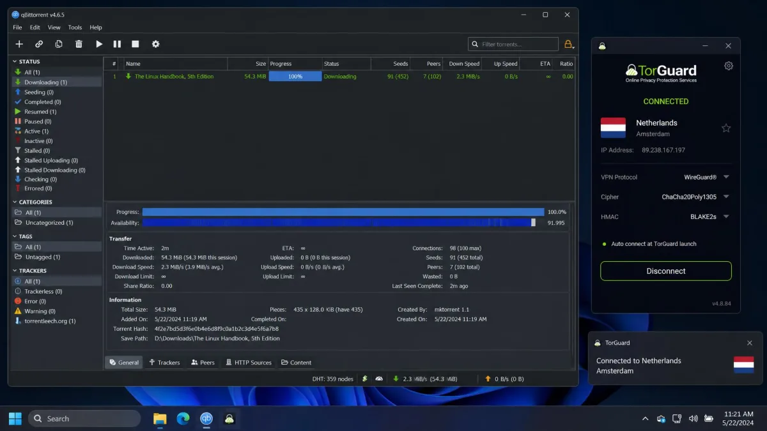
Task: Click the Delete torrent trash icon
Action: tap(79, 44)
